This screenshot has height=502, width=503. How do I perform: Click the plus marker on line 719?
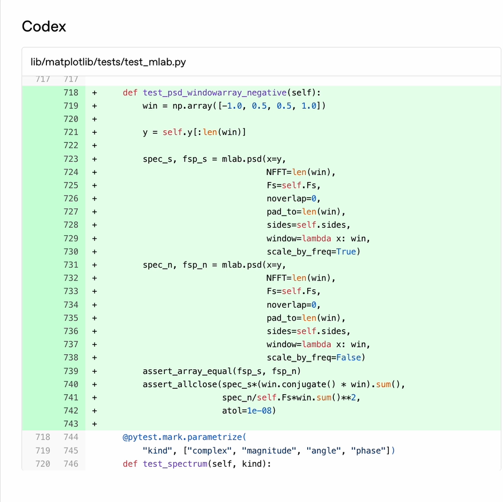[94, 106]
